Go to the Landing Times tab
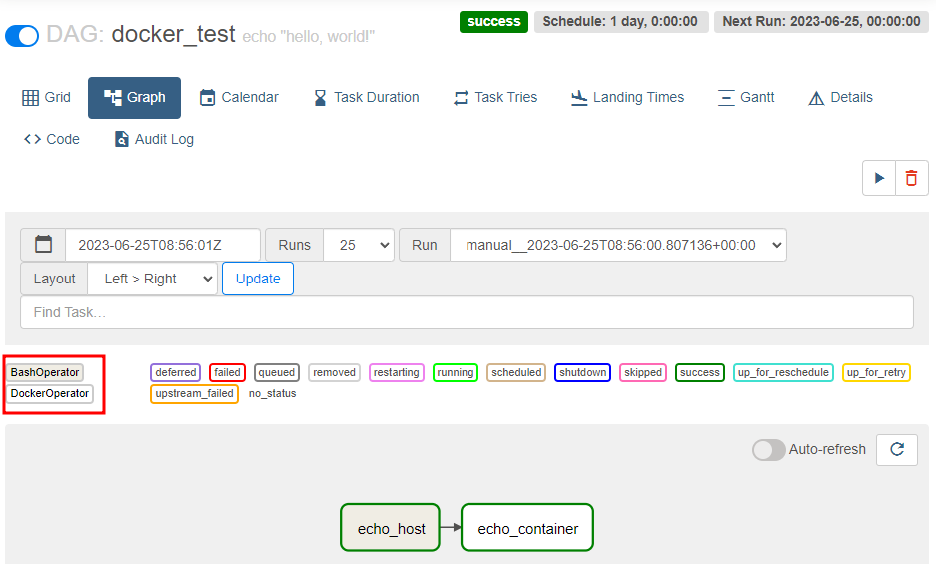 tap(627, 97)
